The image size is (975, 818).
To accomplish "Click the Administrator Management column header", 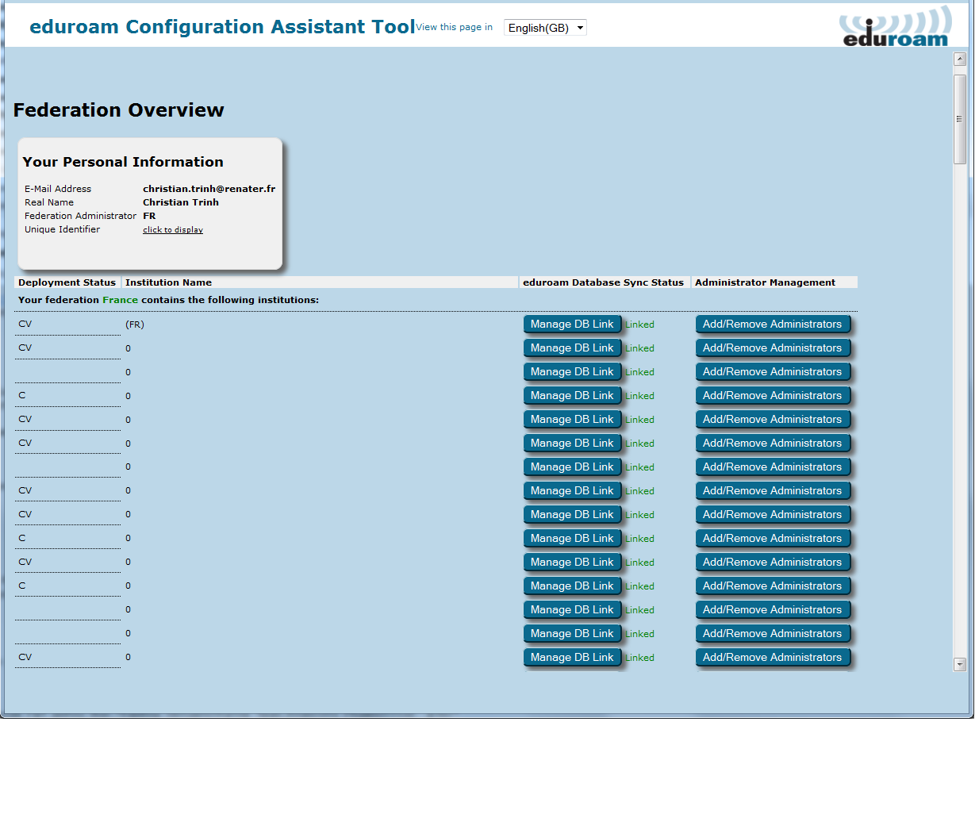I will coord(765,282).
